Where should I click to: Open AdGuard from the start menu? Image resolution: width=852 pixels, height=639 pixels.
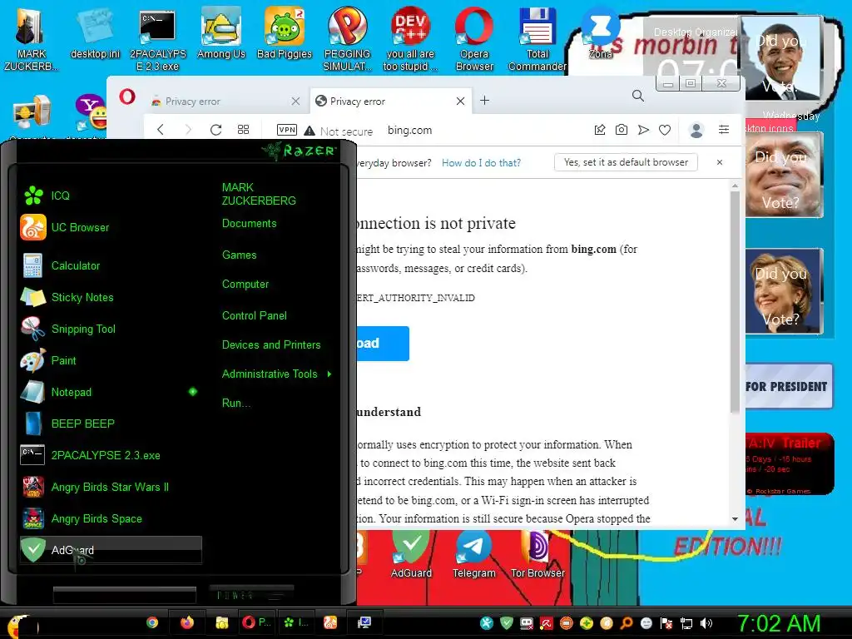[x=111, y=550]
